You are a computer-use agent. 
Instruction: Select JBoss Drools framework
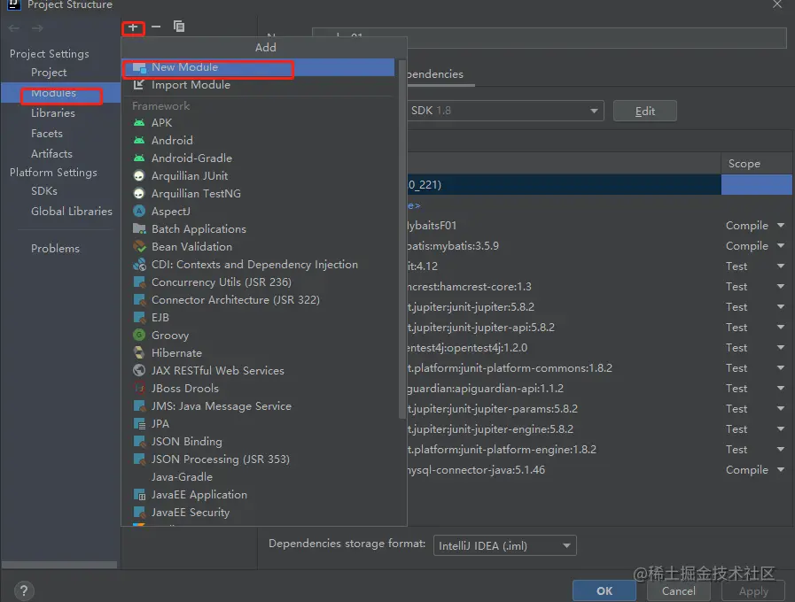coord(259,389)
